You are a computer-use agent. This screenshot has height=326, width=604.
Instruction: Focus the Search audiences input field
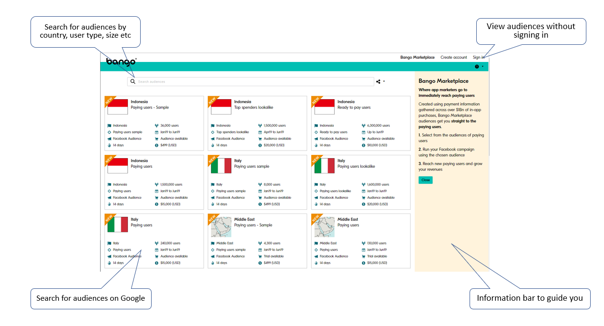click(x=251, y=81)
